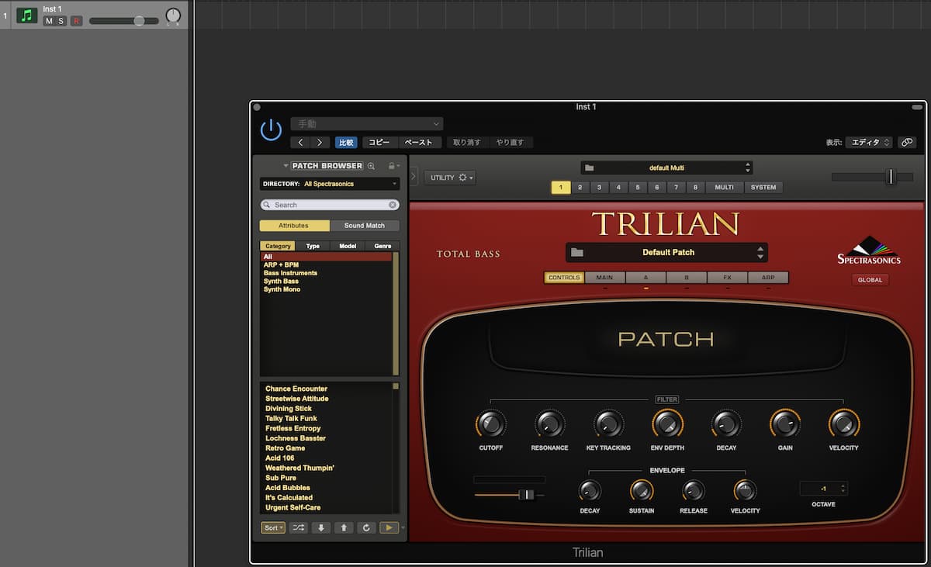Mute track Inst 1 with M button

coord(49,21)
